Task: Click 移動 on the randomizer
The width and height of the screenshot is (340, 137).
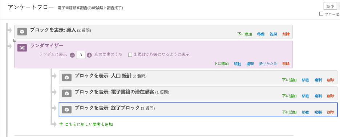Action: point(238,64)
